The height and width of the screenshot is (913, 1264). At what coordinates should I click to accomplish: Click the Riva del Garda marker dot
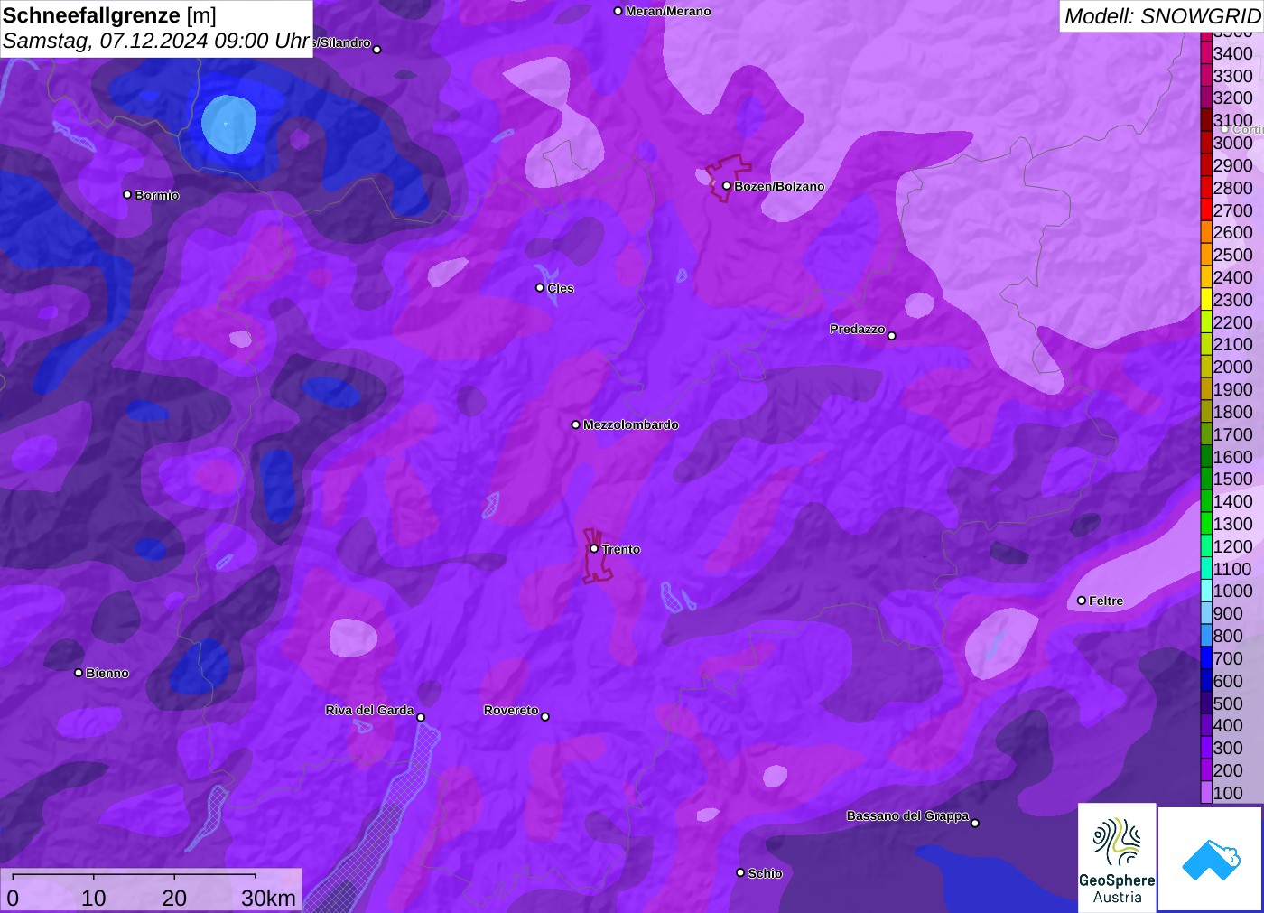pos(421,718)
